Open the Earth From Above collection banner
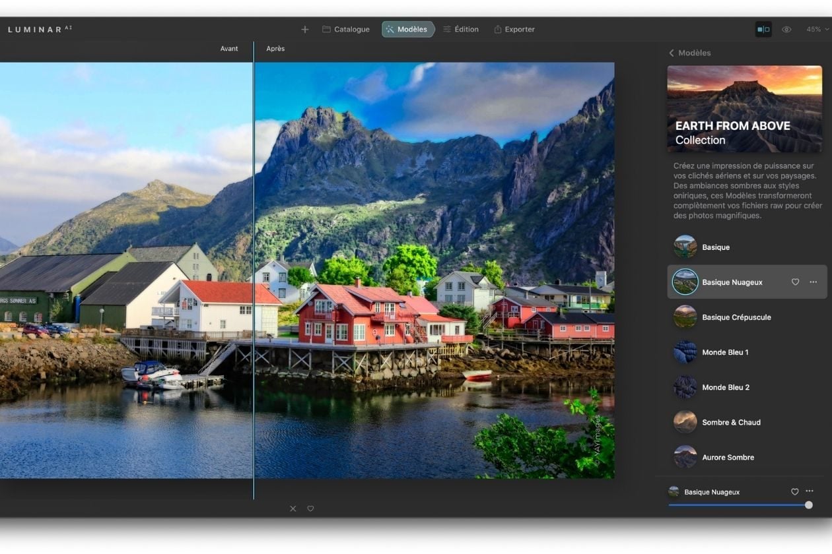832x554 pixels. [x=744, y=109]
